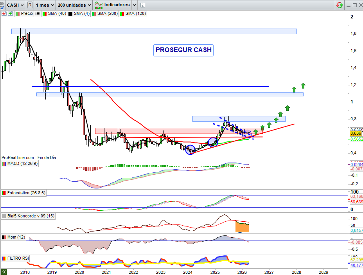Click the SMA (120) color icon
This screenshot has height=275, width=363.
coord(122,13)
